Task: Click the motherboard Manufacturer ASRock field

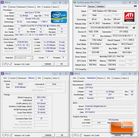Action: 110,85
